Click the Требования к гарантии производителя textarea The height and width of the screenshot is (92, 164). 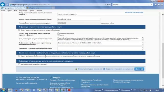click(100, 48)
